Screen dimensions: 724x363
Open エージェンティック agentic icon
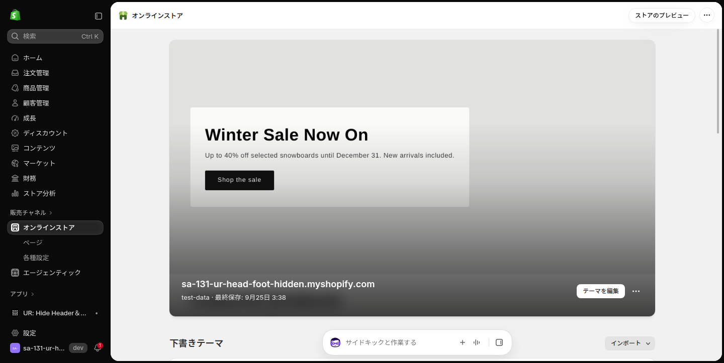tap(15, 273)
